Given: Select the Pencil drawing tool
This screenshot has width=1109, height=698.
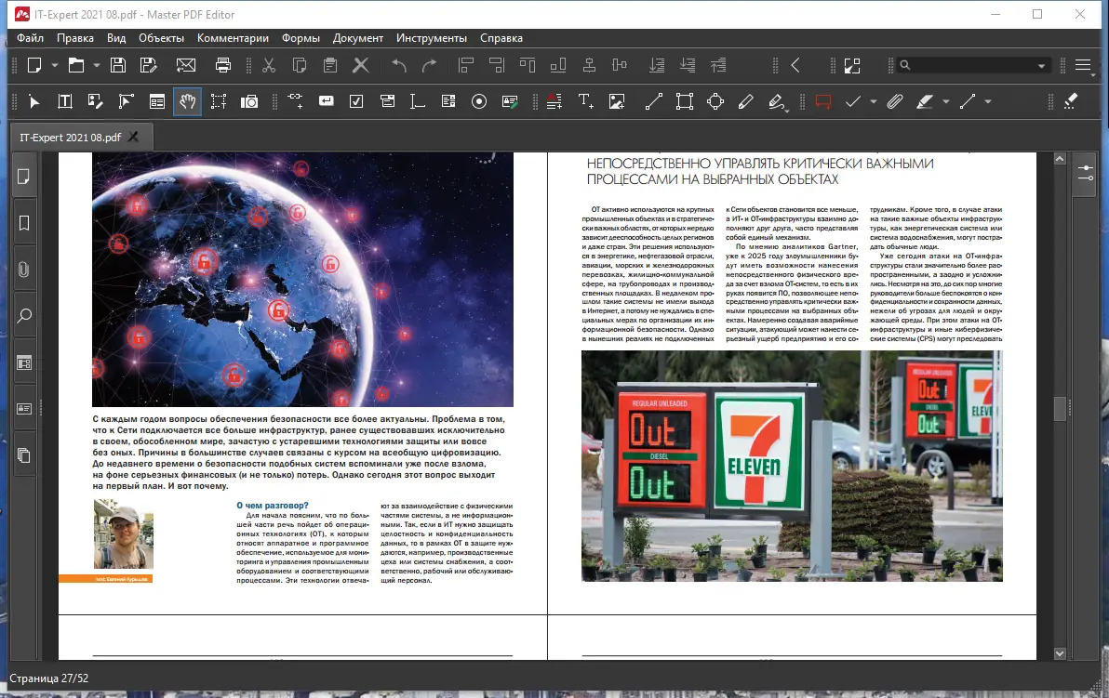Looking at the screenshot, I should pos(745,101).
